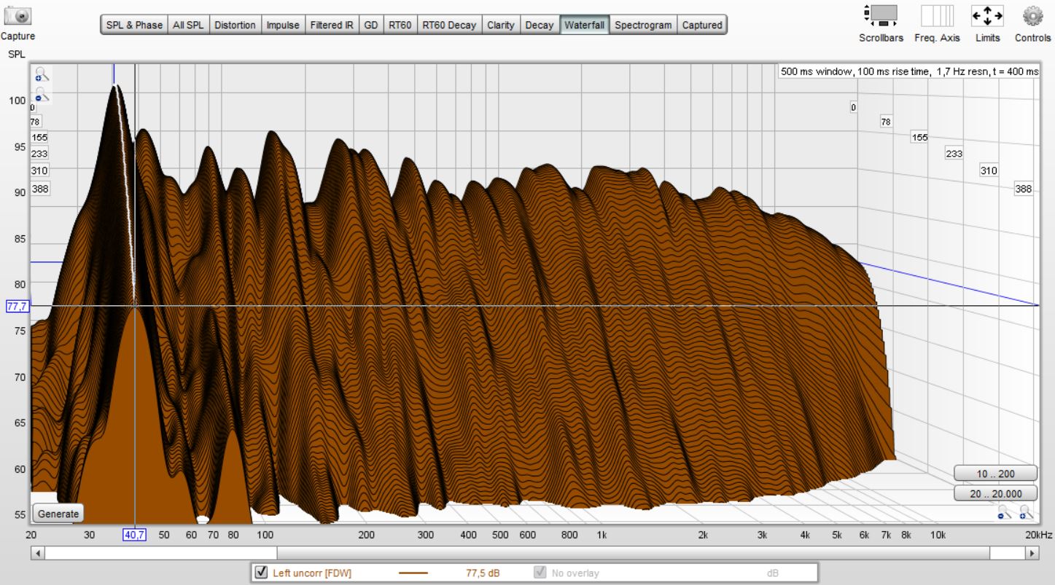Zoom out the SPL axis using the top-left magnifier minus
The image size is (1055, 585).
[42, 93]
